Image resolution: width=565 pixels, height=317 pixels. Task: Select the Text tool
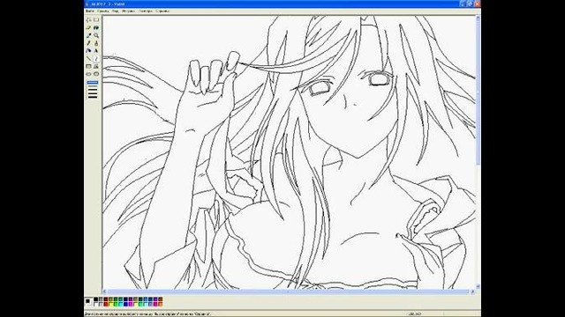[x=96, y=51]
